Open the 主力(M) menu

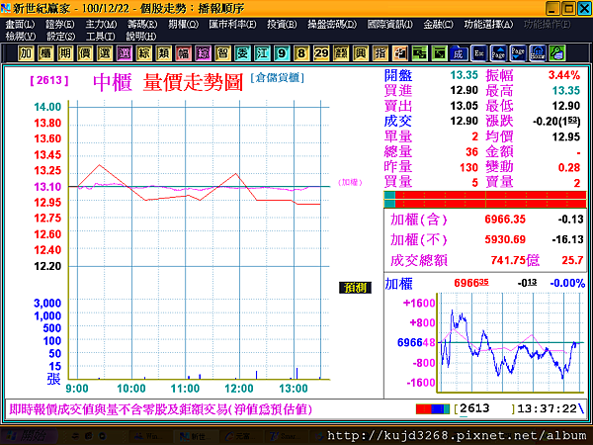click(101, 24)
